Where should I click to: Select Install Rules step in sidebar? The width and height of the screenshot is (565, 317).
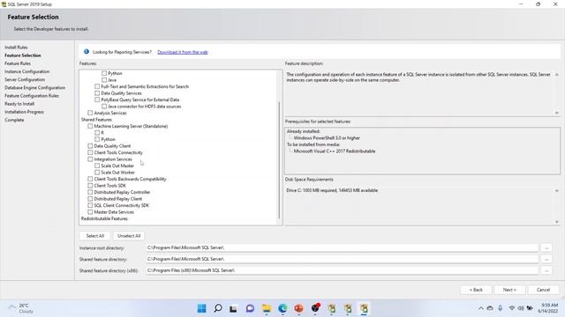[x=16, y=48]
